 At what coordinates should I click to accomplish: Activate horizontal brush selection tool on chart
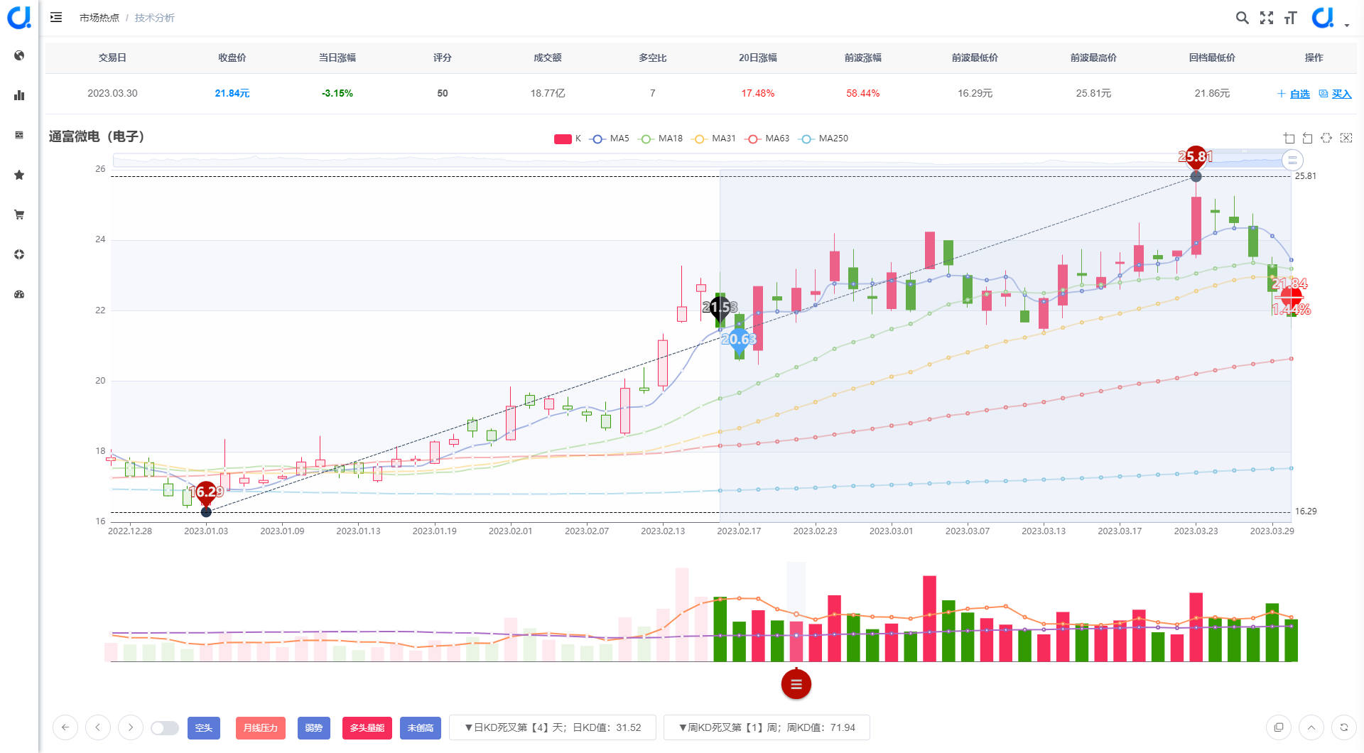1326,139
